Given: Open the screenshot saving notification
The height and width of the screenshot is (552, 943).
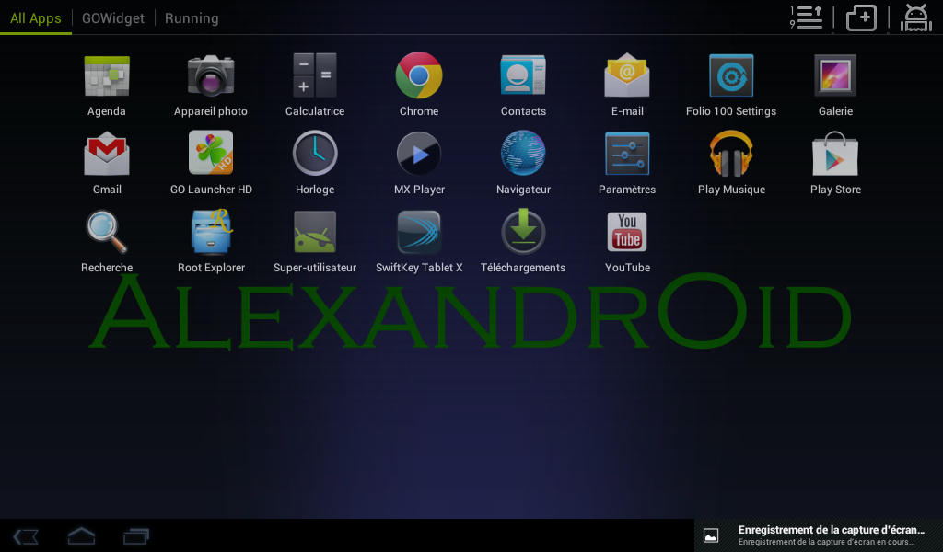Looking at the screenshot, I should 819,535.
